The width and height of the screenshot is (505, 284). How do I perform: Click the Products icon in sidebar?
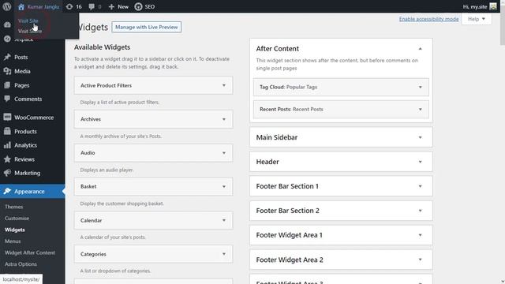click(x=7, y=131)
